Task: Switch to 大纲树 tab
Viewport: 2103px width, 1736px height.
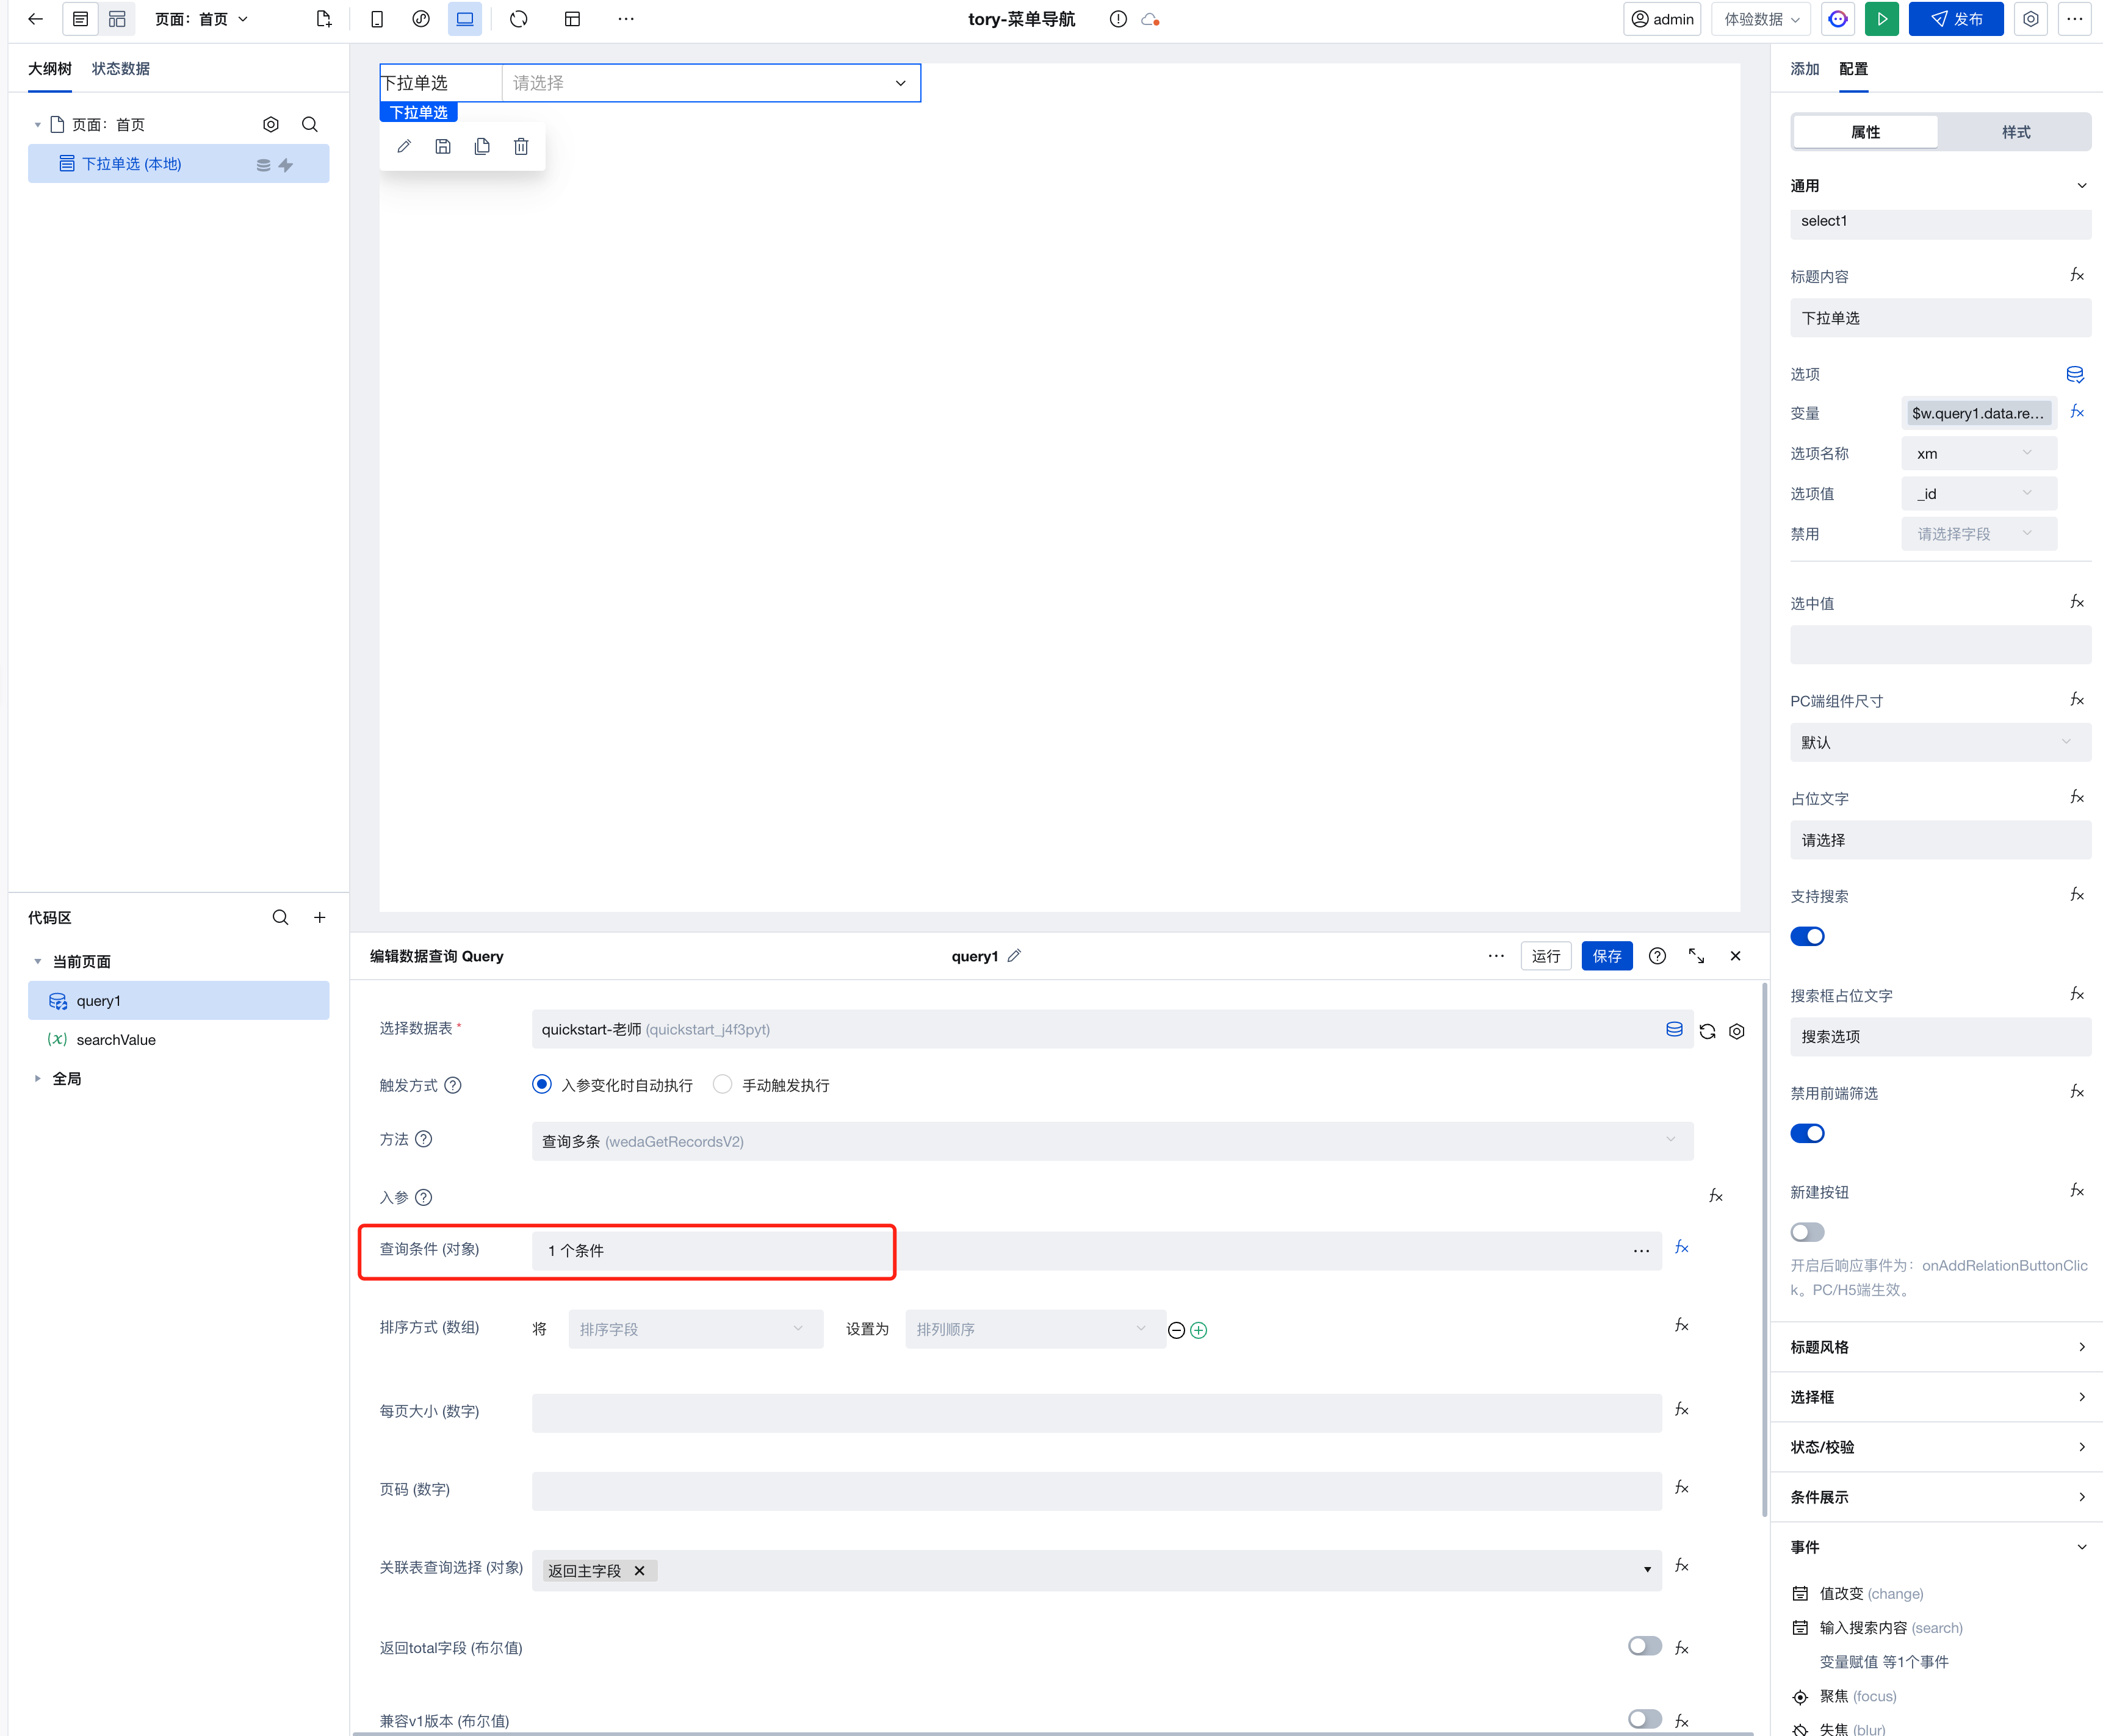Action: [x=50, y=69]
